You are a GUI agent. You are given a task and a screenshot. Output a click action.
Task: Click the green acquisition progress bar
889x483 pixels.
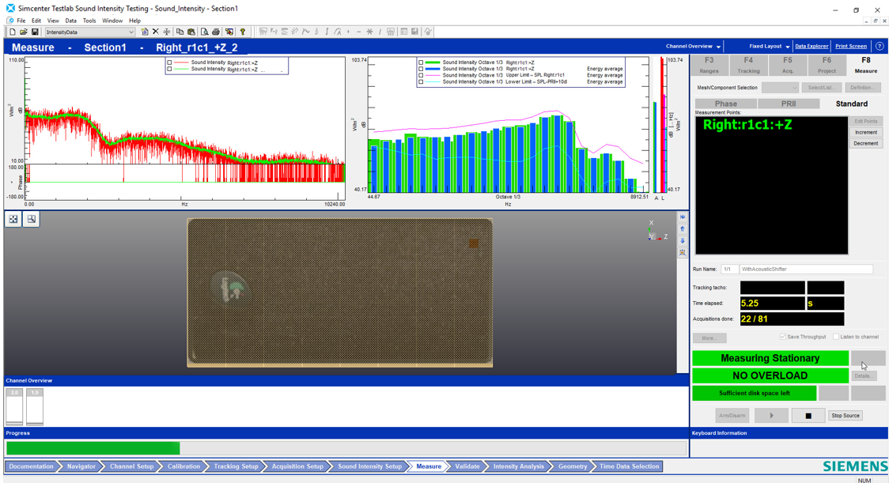tap(93, 448)
